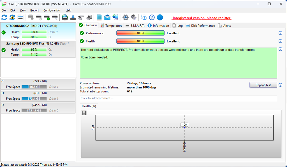Click the Unregistered version register link
The width and height of the screenshot is (287, 167).
point(201,18)
